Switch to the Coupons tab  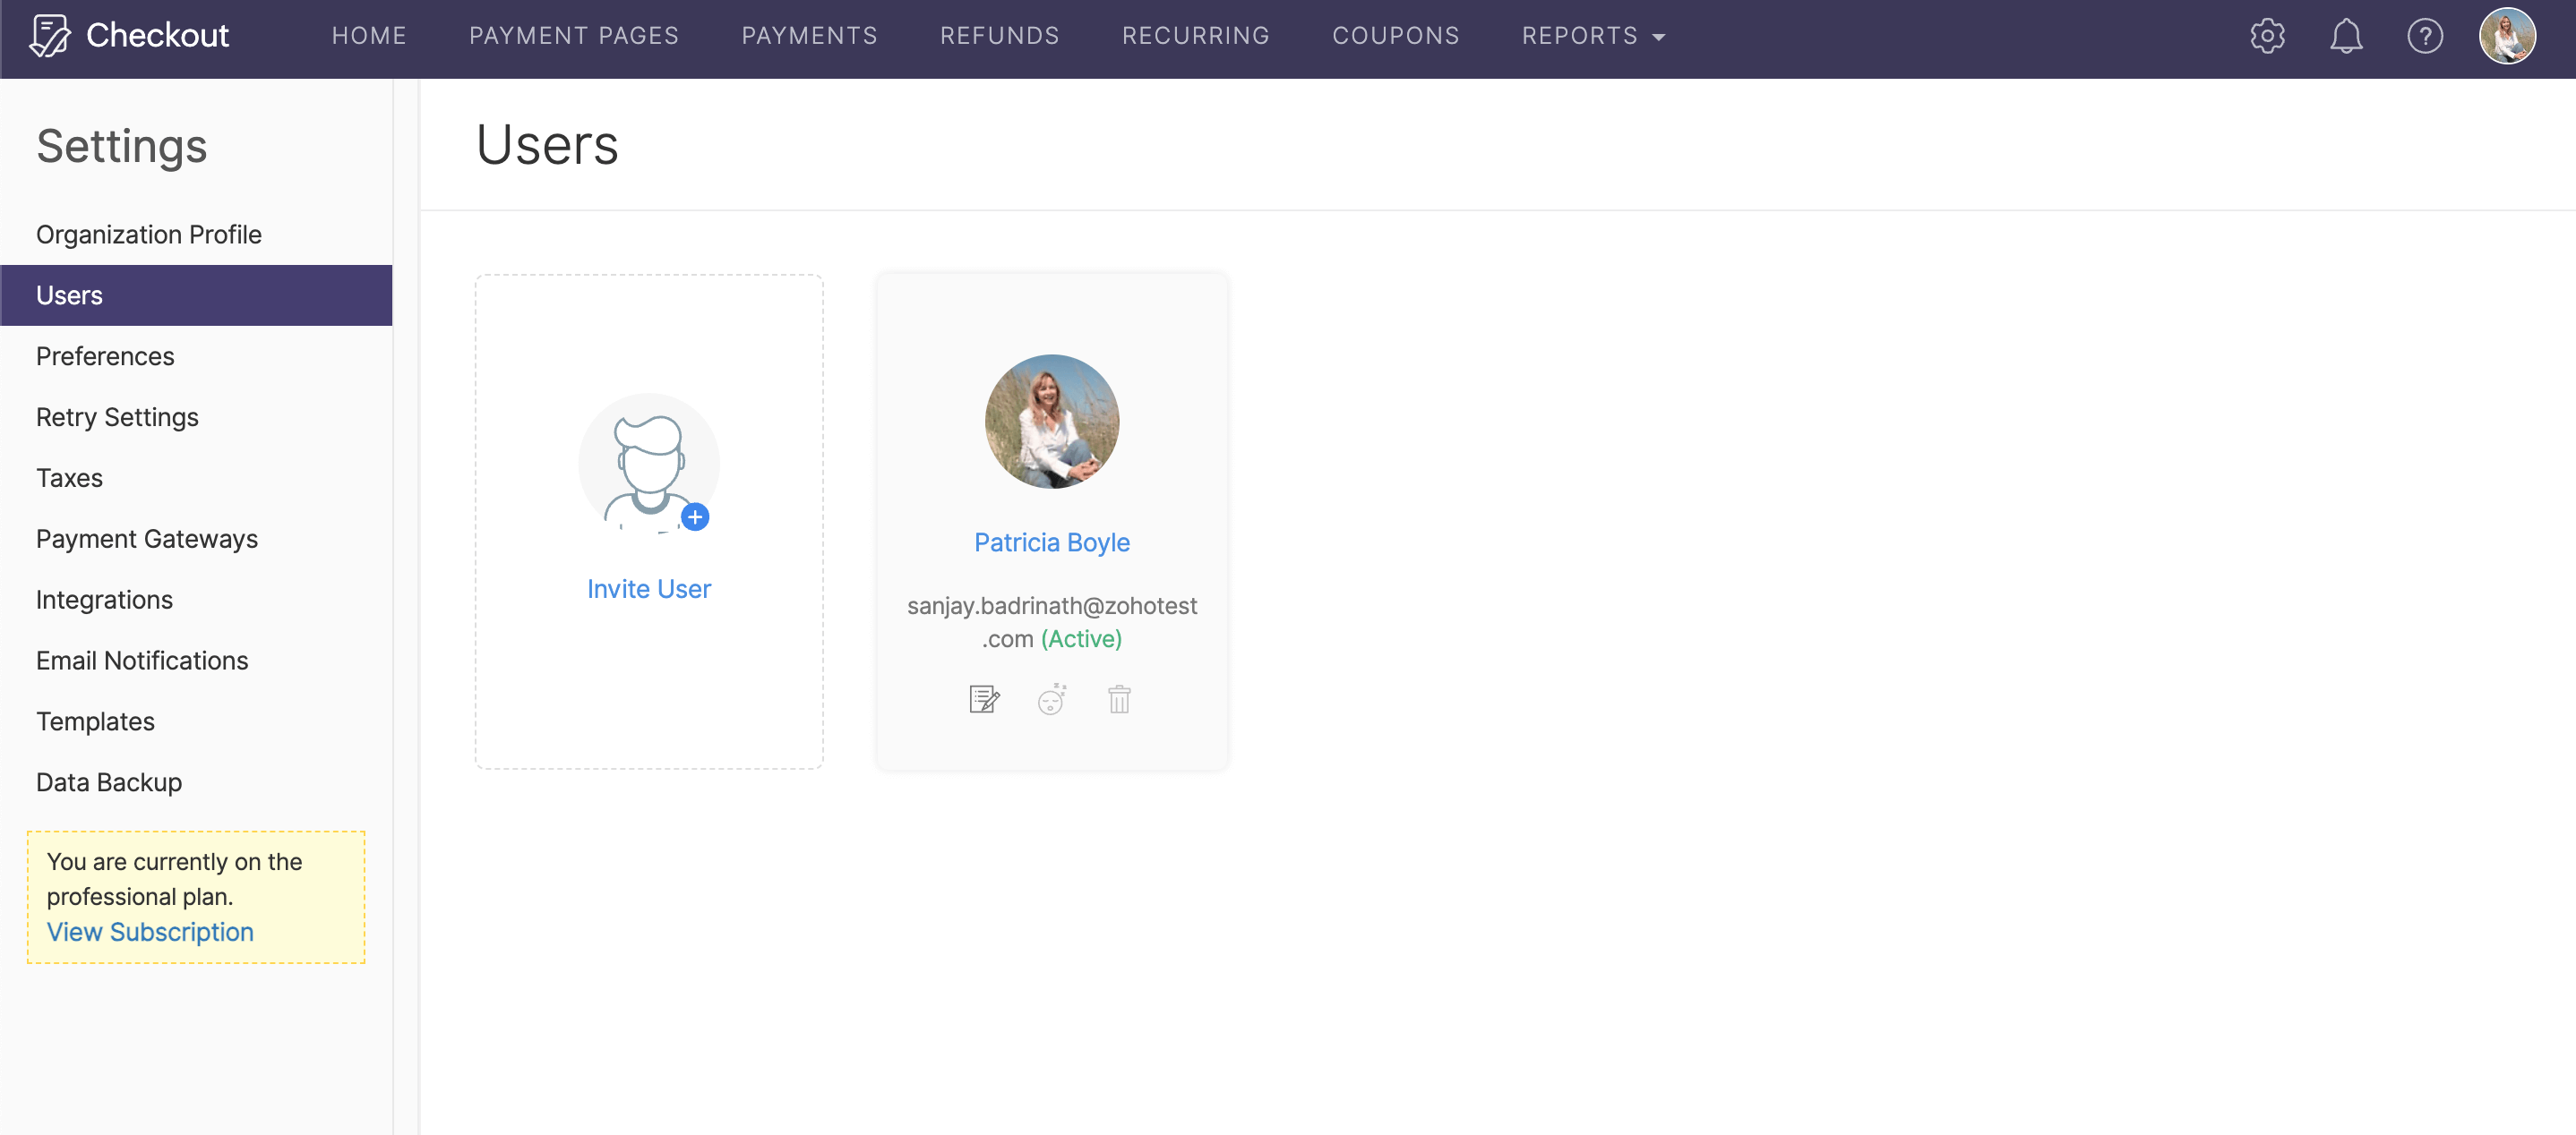click(1395, 36)
